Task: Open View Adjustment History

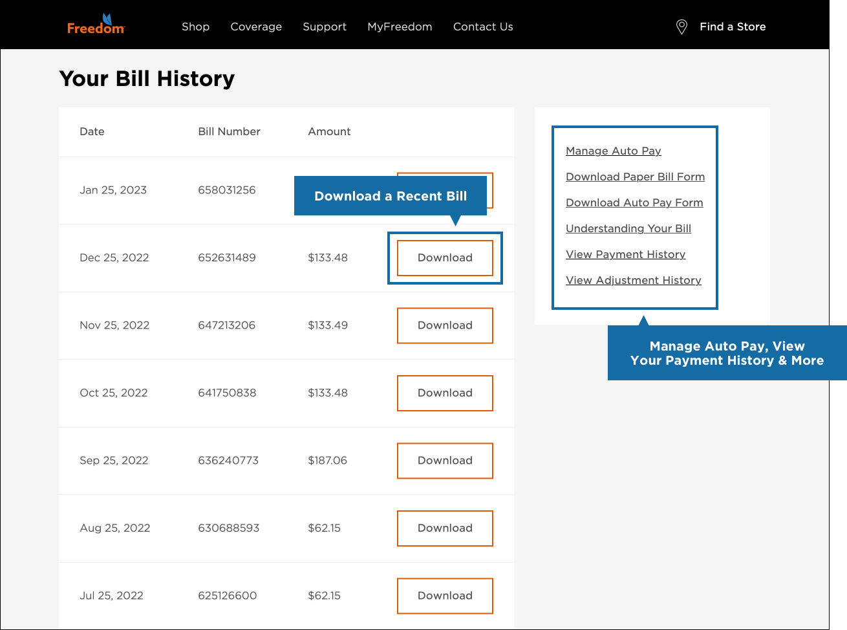Action: (633, 280)
